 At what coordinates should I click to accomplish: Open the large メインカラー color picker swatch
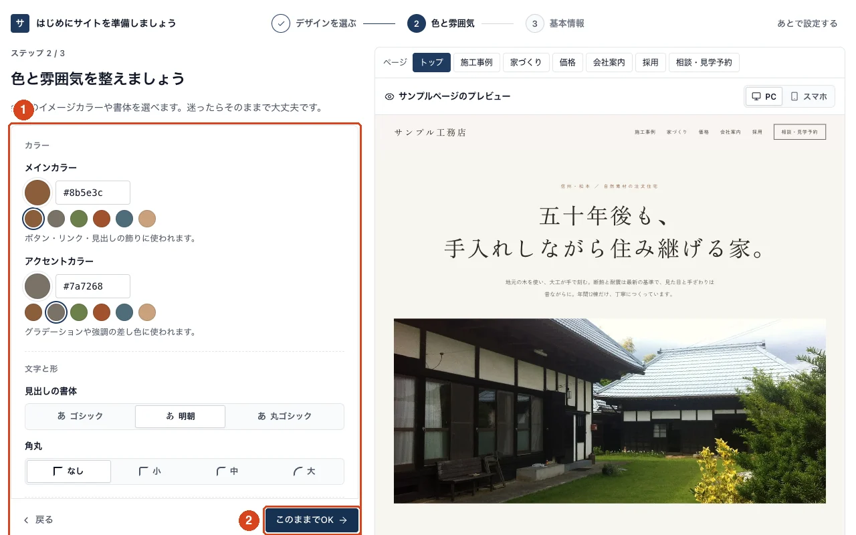37,193
